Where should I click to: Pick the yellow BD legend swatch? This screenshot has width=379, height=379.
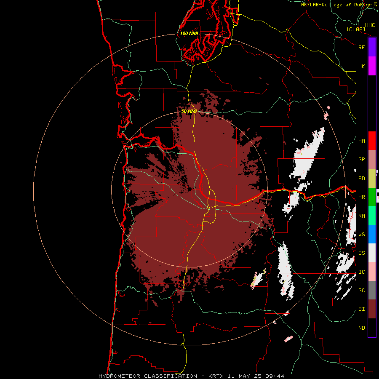[x=372, y=179]
